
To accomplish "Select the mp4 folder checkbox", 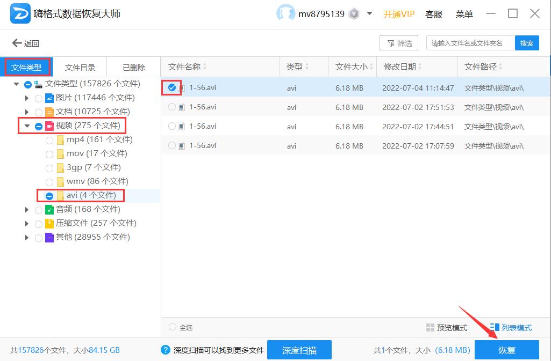I will tap(49, 140).
